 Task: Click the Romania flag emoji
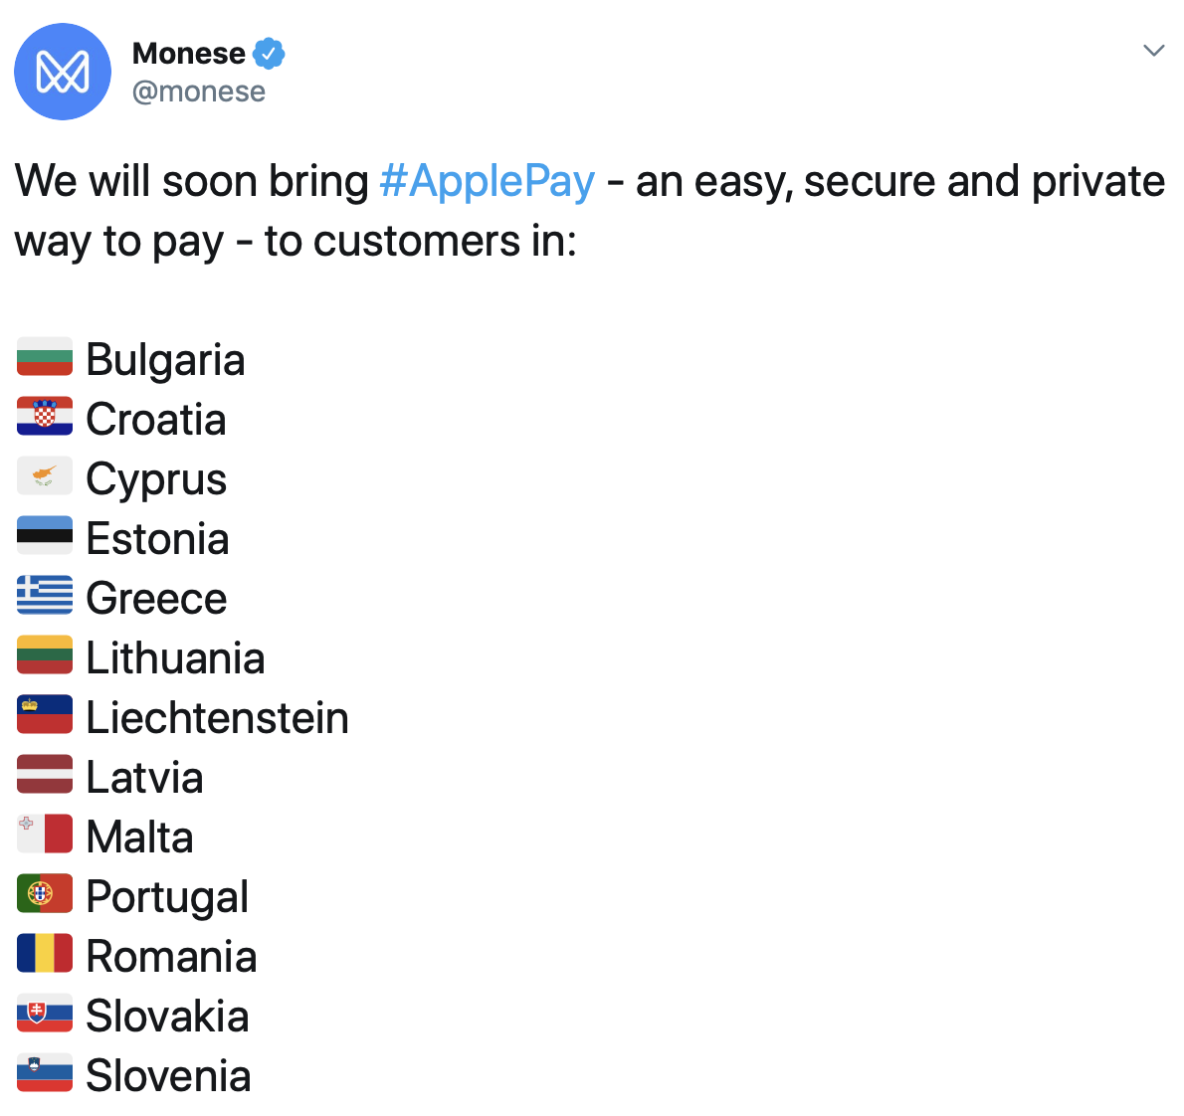45,953
